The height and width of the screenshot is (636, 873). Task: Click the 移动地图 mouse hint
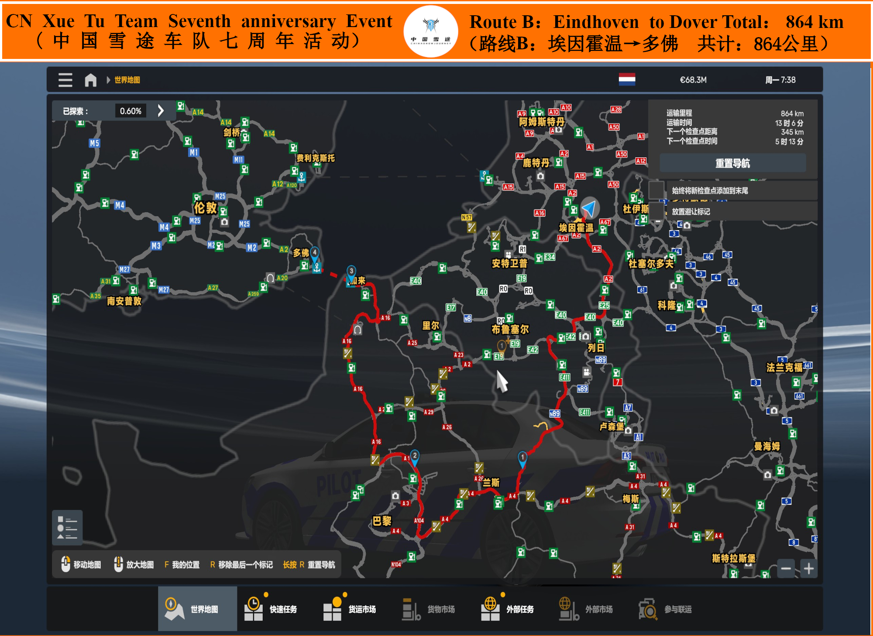81,564
